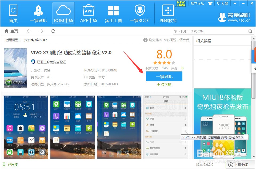Open the lock screen 05:51 screenshot
Viewport: 256px width, 170px height.
click(26, 127)
